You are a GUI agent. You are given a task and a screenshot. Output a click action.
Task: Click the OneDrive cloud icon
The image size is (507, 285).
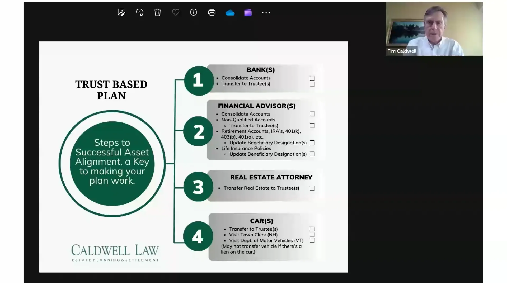tap(230, 13)
